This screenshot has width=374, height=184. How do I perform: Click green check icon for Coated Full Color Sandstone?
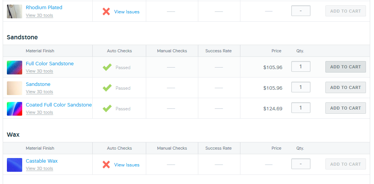[x=107, y=109]
